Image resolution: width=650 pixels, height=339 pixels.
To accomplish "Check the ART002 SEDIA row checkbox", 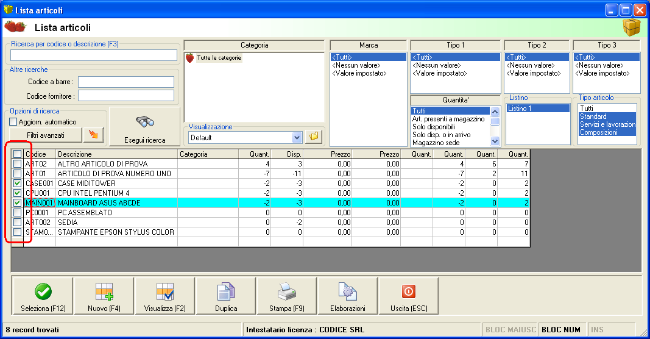I will 17,223.
